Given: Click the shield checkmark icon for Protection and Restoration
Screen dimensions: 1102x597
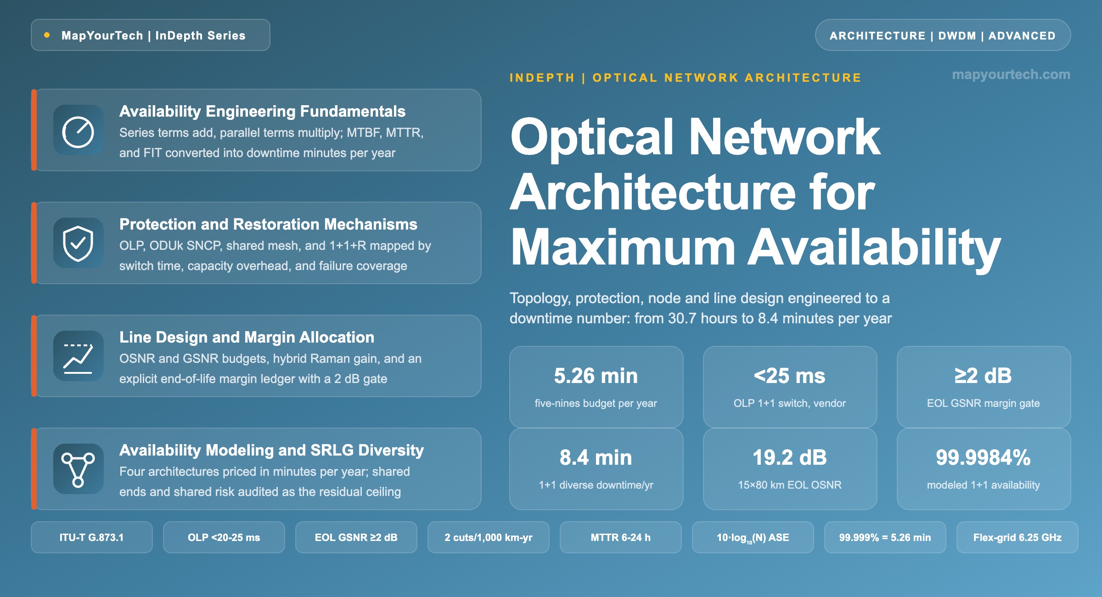Looking at the screenshot, I should tap(78, 243).
